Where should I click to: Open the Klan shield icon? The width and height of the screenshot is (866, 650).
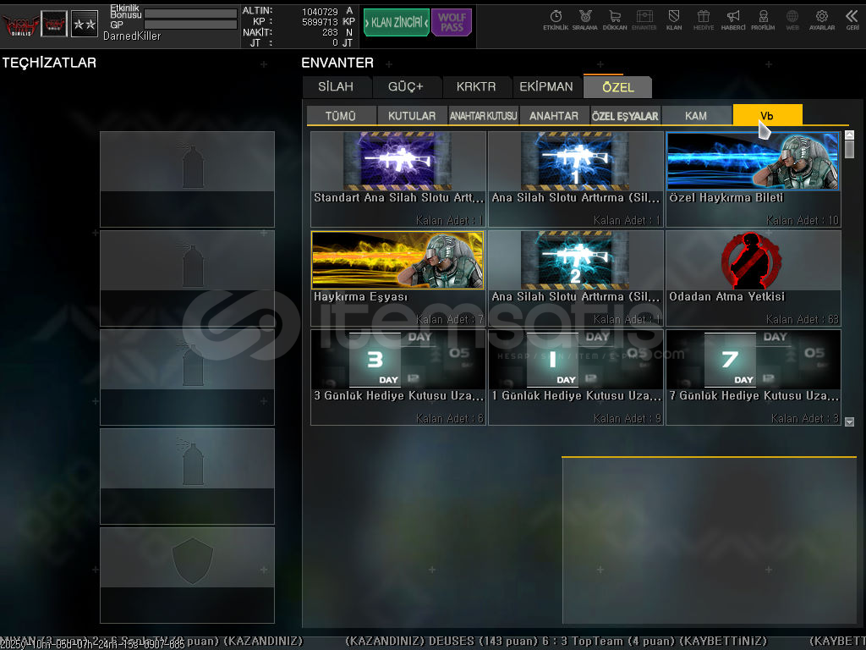click(674, 19)
